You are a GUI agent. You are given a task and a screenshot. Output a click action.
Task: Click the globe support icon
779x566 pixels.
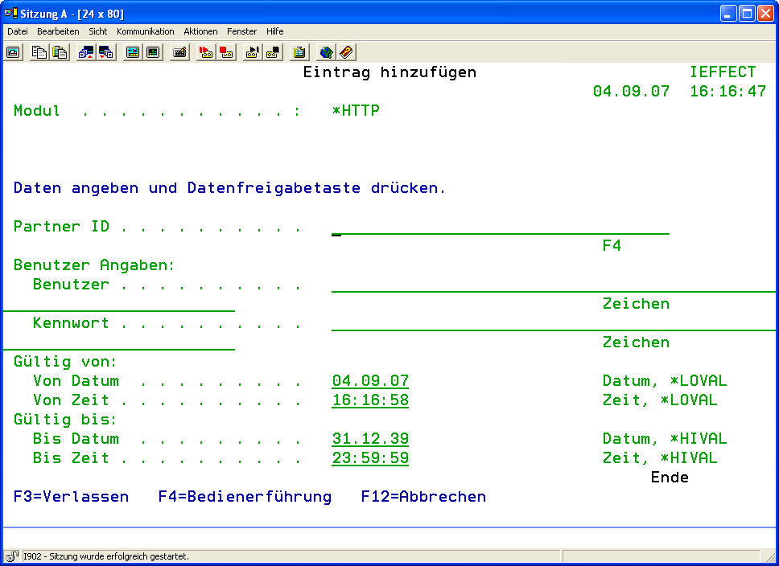[x=326, y=52]
